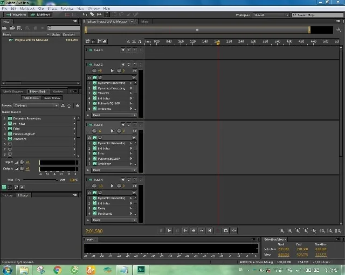Toggle power for empty slot 6 in Effects Rack
This screenshot has height=275, width=345.
click(10, 144)
